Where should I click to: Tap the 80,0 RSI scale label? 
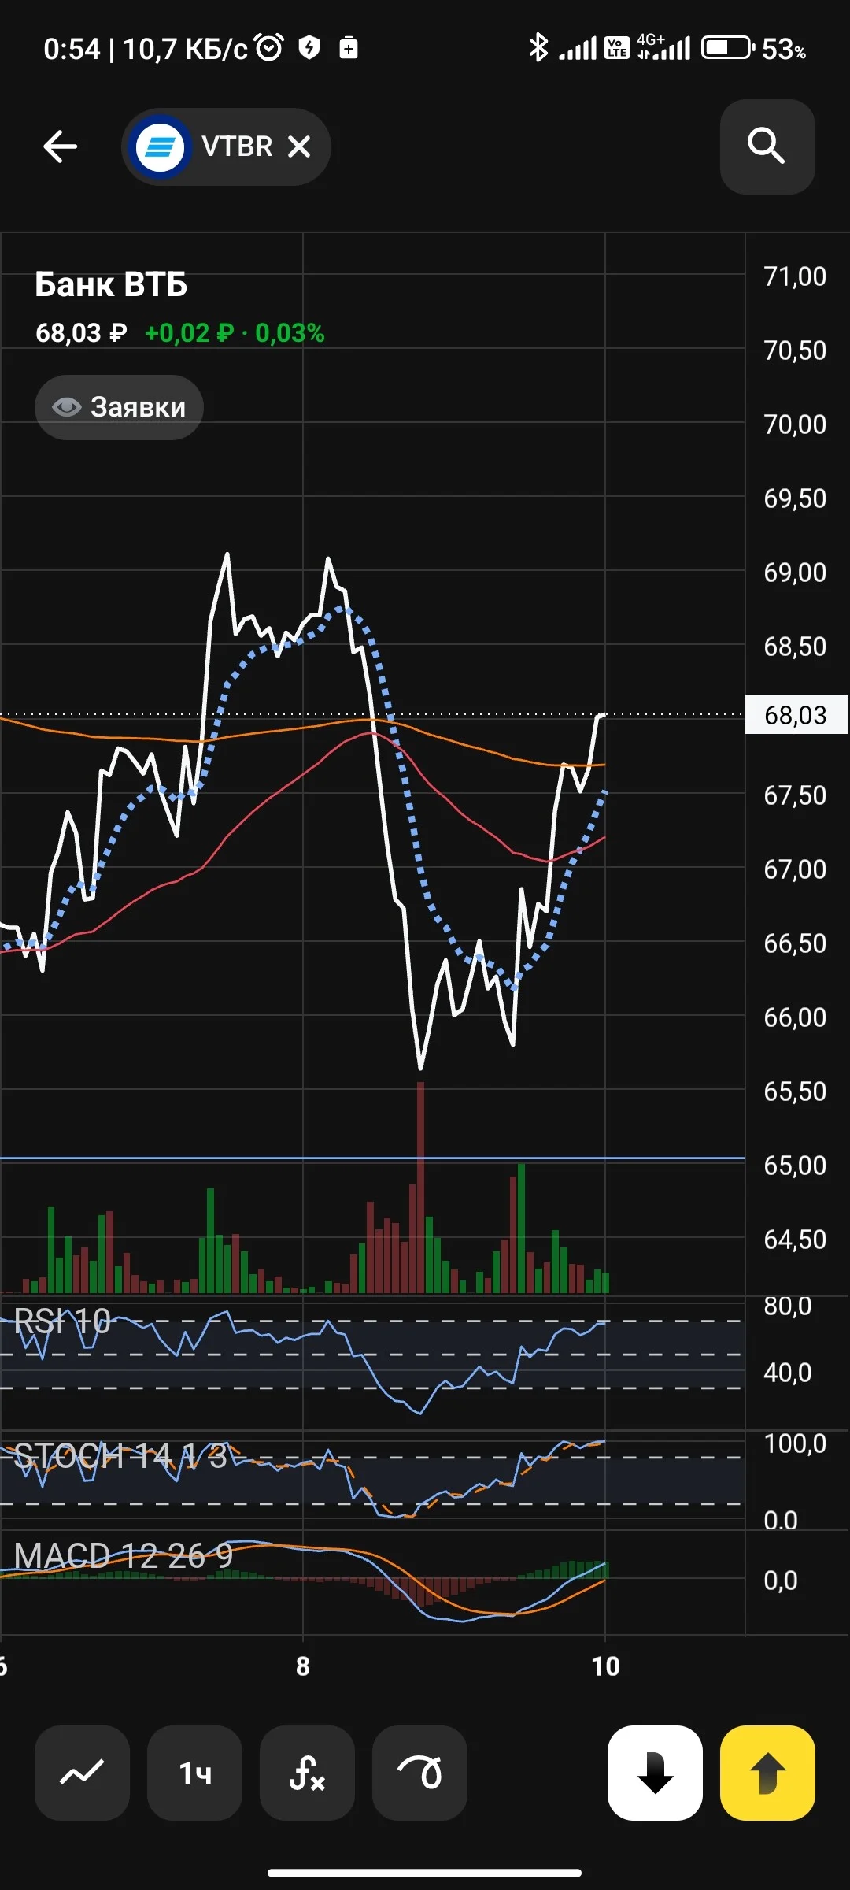tap(788, 1306)
